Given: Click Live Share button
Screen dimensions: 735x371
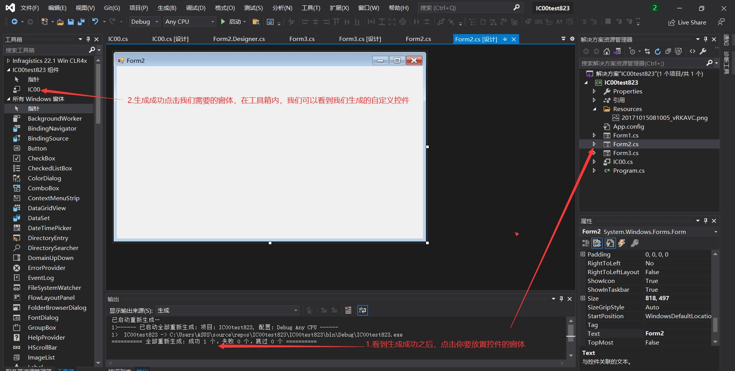Looking at the screenshot, I should point(687,22).
